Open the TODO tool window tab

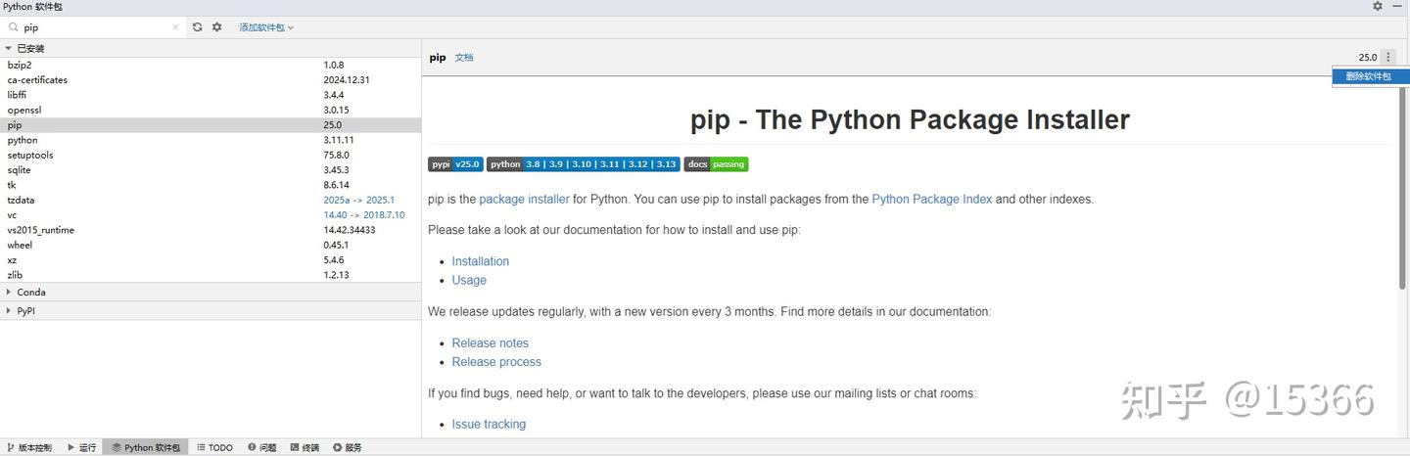[x=215, y=447]
